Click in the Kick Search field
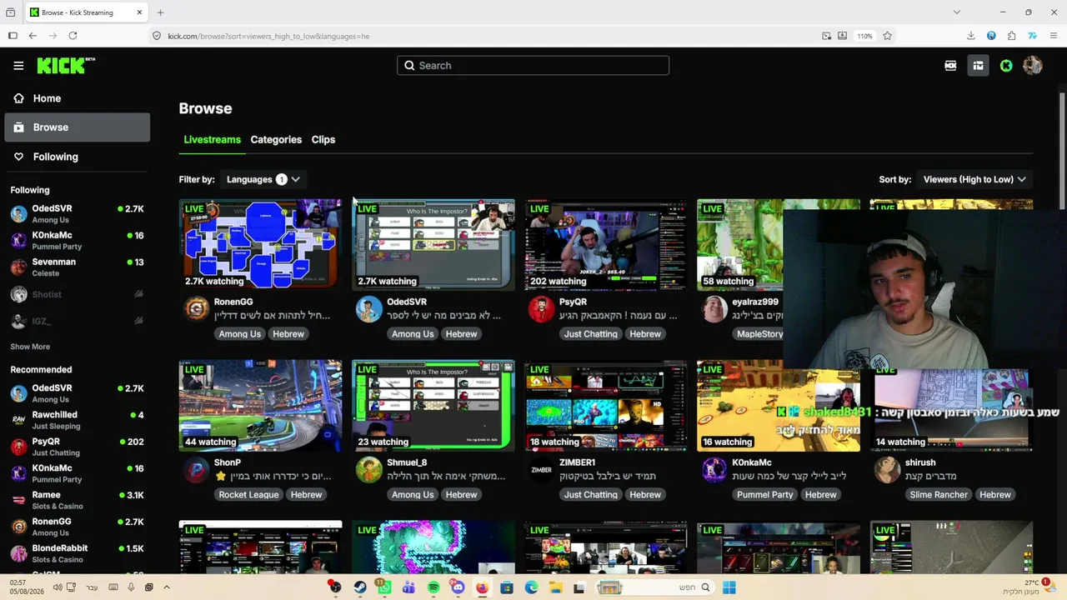 click(533, 66)
